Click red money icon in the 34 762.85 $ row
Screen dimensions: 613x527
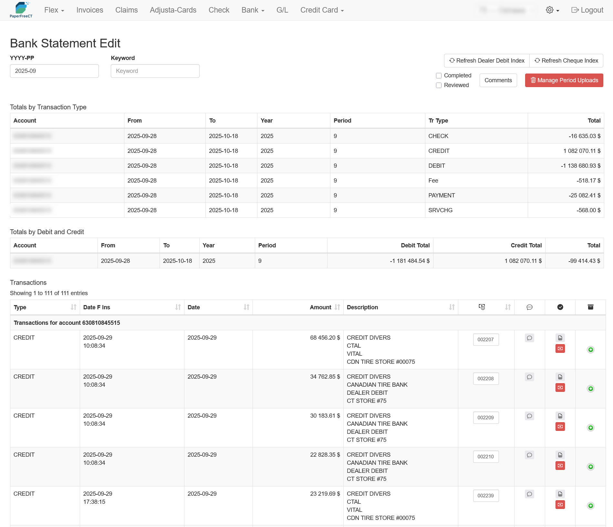[560, 387]
